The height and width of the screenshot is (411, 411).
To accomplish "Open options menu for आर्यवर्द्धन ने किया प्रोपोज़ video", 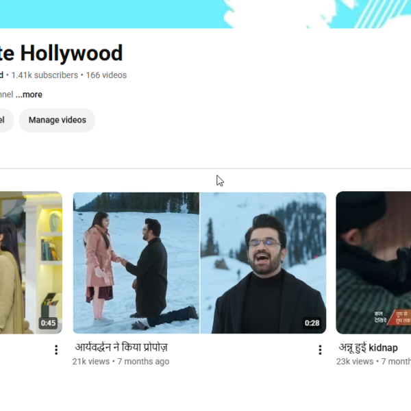I will (x=320, y=349).
